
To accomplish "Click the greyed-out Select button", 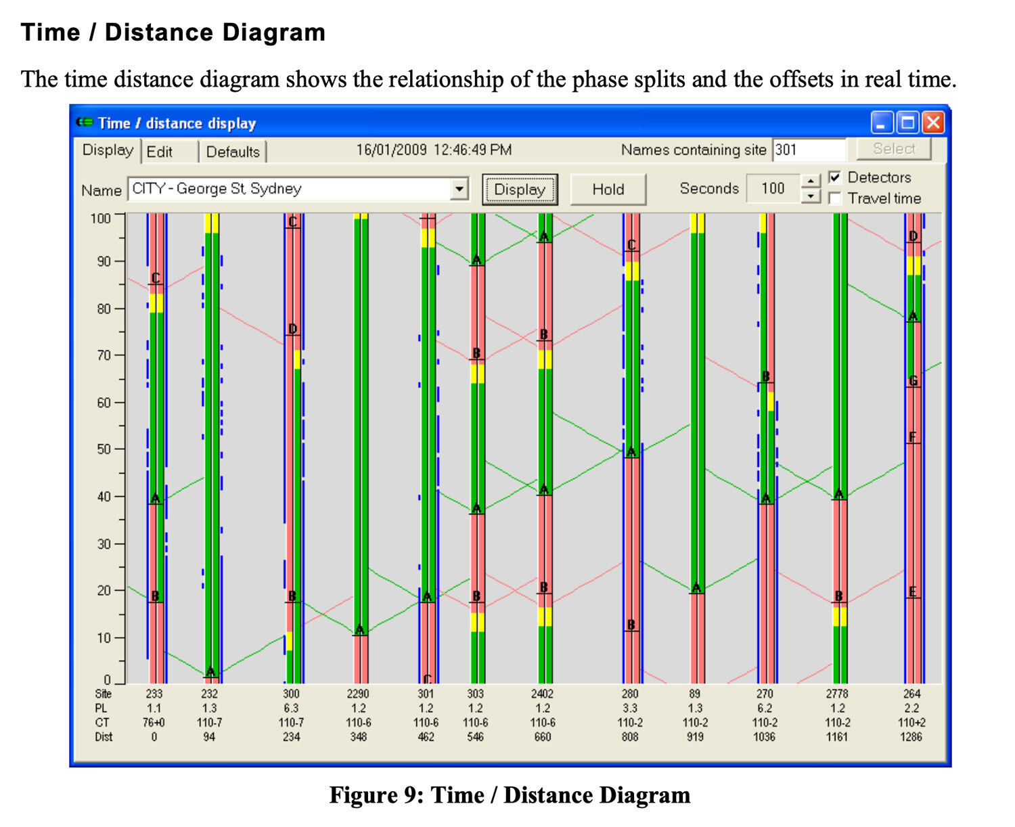I will [x=893, y=149].
